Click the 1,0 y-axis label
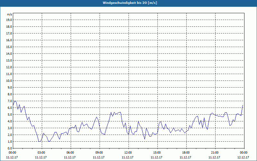The width and height of the screenshot is (257, 161). 10,142
